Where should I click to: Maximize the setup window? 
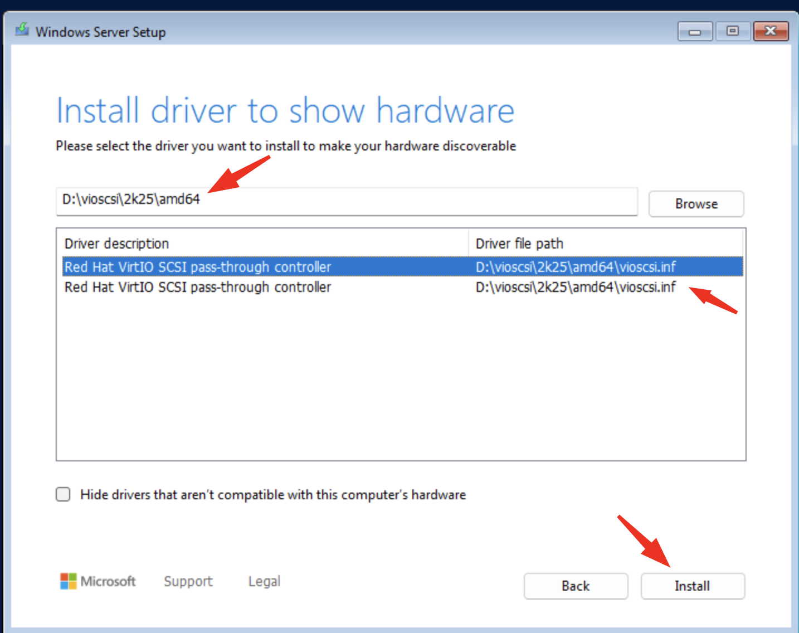point(732,31)
